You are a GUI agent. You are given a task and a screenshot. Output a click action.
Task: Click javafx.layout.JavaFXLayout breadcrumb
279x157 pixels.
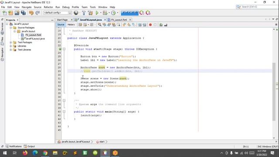click(x=74, y=142)
